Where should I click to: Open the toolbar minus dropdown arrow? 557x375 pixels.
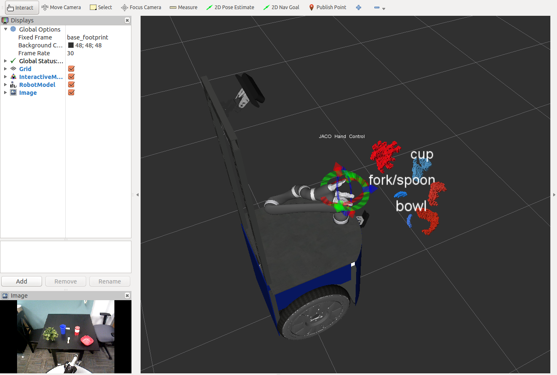(384, 9)
